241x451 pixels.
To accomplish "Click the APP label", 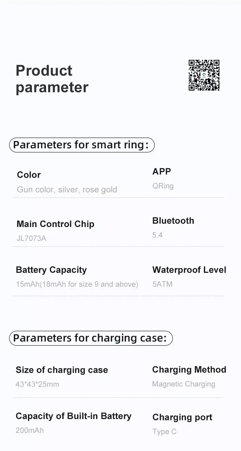I will pyautogui.click(x=162, y=171).
